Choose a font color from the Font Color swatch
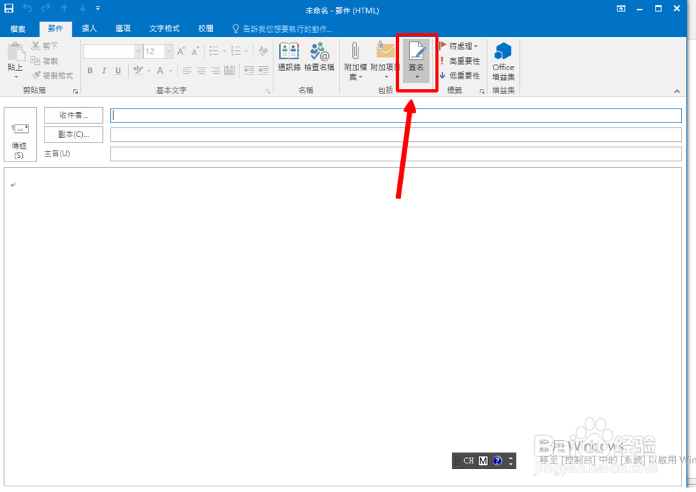This screenshot has width=696, height=492. (x=159, y=70)
